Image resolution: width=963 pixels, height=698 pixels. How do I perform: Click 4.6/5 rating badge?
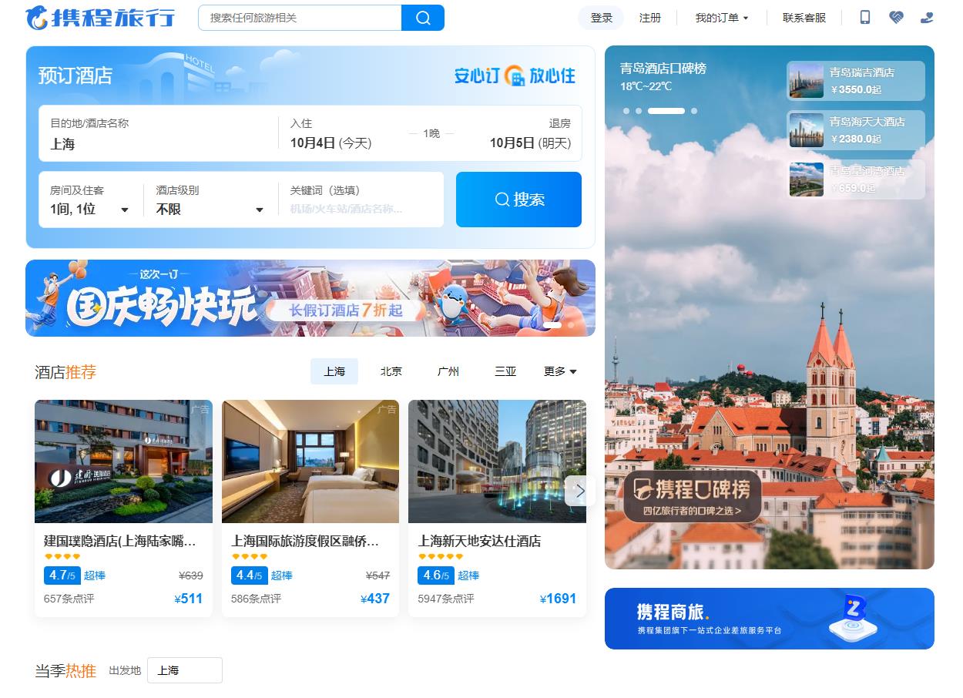[436, 576]
